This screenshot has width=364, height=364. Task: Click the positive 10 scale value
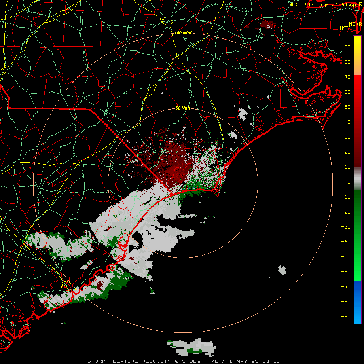click(347, 167)
